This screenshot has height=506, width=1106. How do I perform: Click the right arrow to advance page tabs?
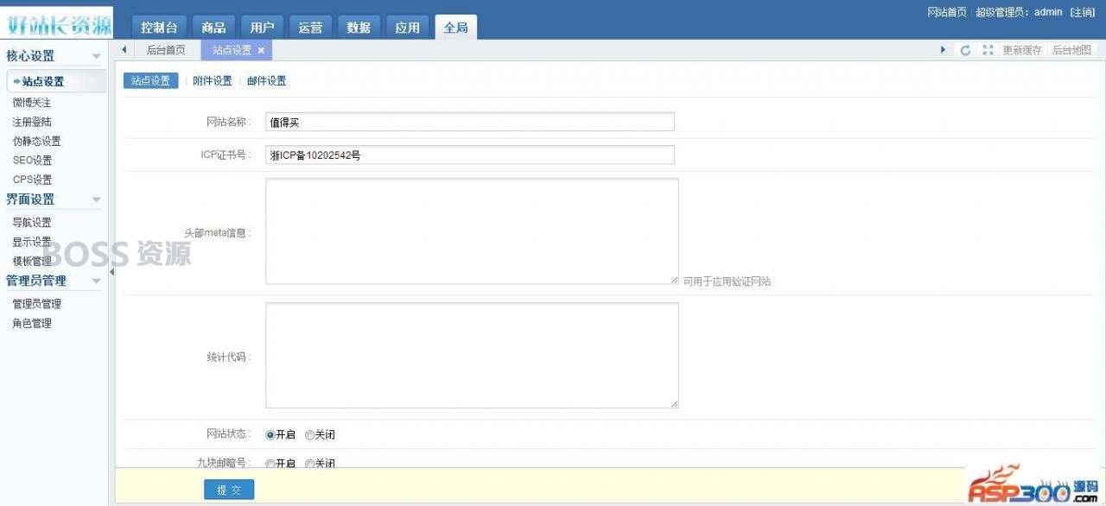(943, 50)
